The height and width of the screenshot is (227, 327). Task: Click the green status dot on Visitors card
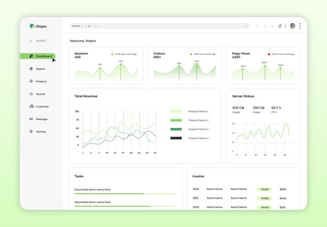[191, 54]
